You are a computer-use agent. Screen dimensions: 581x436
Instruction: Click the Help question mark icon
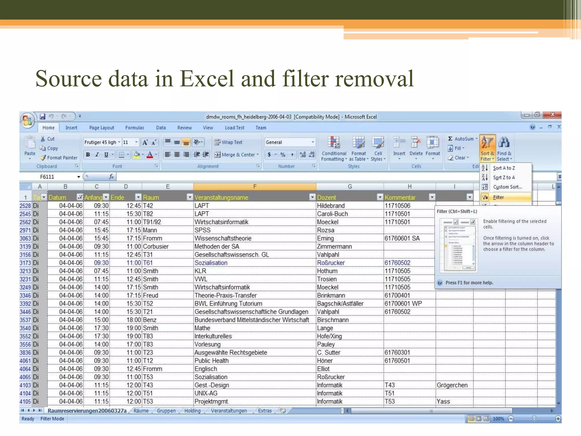click(x=532, y=127)
